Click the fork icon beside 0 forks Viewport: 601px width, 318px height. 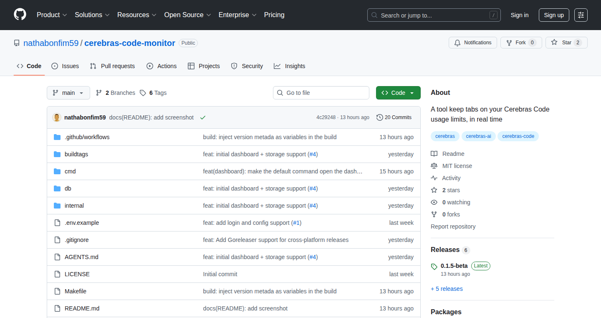pyautogui.click(x=434, y=214)
